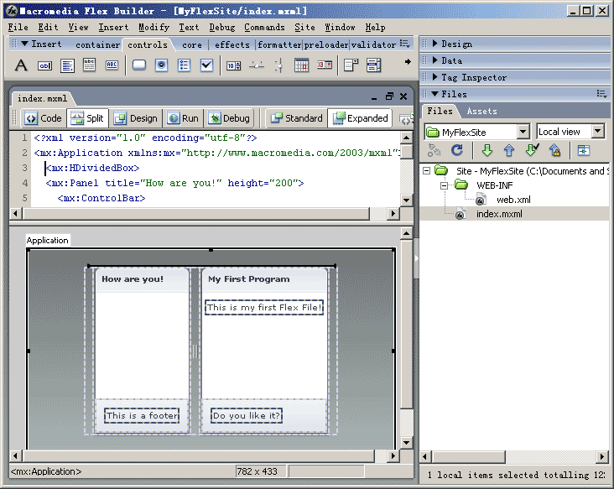This screenshot has width=614, height=489.
Task: Insert the Text control (abc page icon)
Action: [x=89, y=65]
